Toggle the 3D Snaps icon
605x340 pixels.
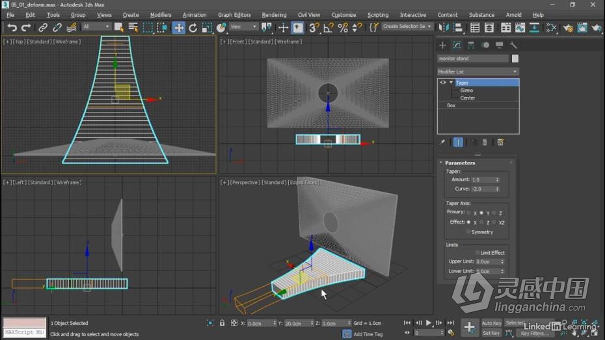[x=314, y=27]
